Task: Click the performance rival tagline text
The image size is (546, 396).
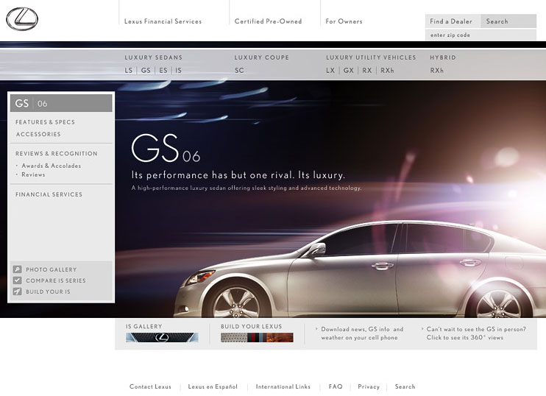Action: pos(238,175)
